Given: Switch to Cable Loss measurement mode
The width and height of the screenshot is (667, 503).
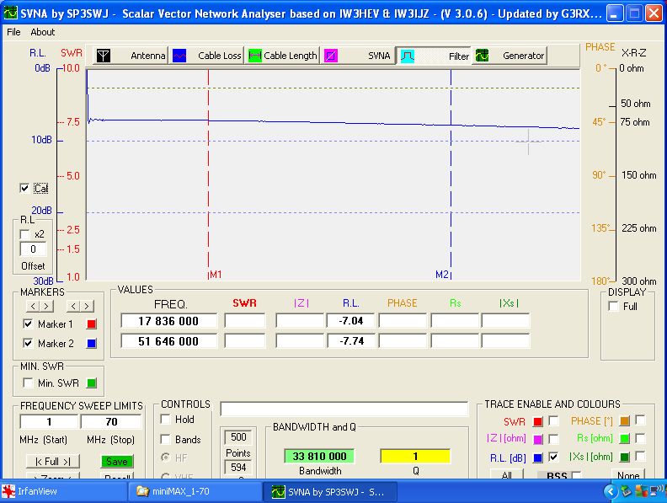Looking at the screenshot, I should 179,56.
